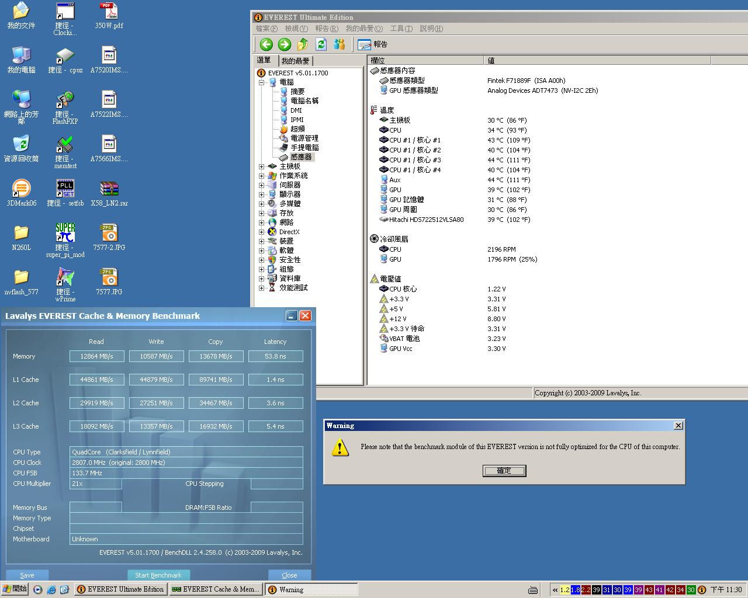Click the 開始 Start button on taskbar

15,589
